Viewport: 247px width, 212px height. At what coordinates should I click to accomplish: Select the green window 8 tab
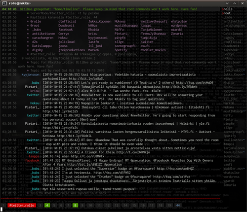(75, 205)
